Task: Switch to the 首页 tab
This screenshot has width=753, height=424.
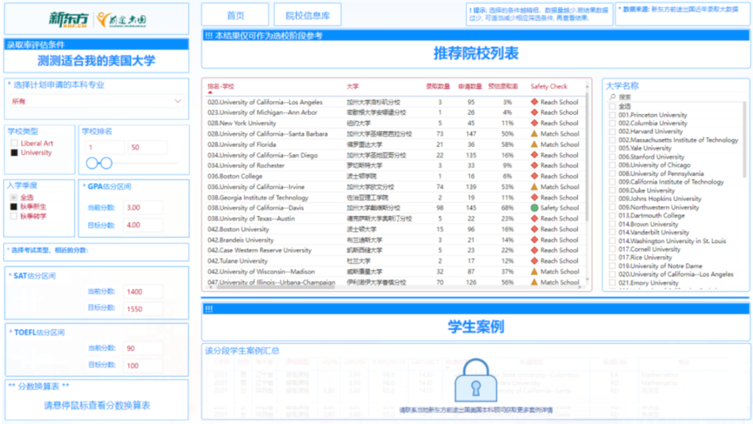Action: (x=236, y=15)
